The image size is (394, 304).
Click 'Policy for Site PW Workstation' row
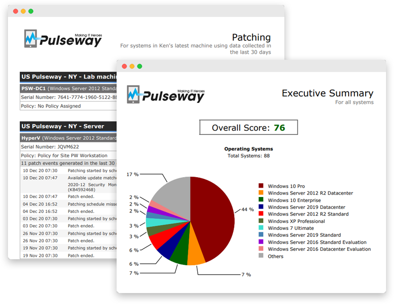click(68, 156)
